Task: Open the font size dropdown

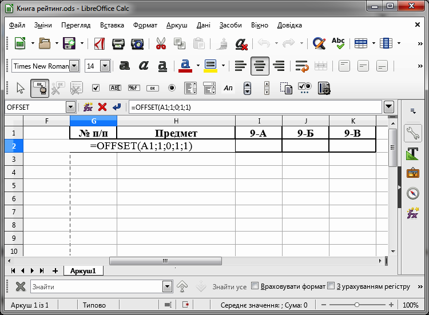Action: pos(105,66)
